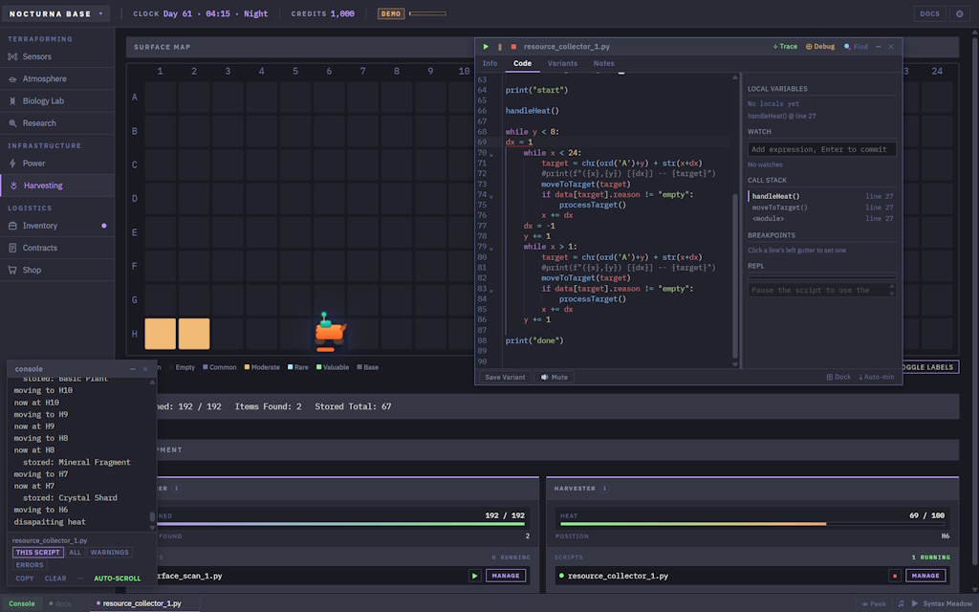
Task: Click Manage next to surface_scan_1.py
Action: click(505, 577)
